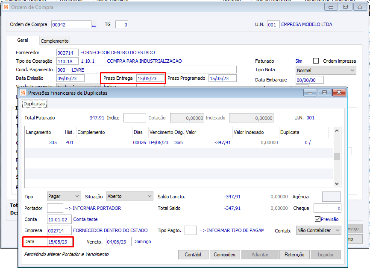Click the Prazo Programado date field
The width and height of the screenshot is (370, 270).
223,78
